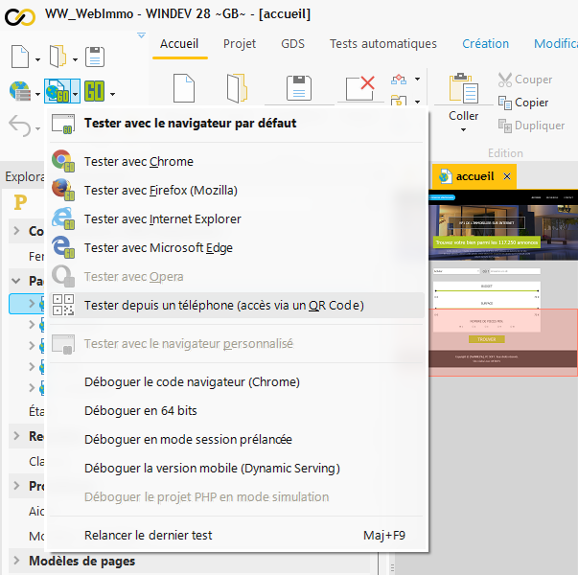
Task: Click the Internet Explorer icon
Action: (63, 219)
